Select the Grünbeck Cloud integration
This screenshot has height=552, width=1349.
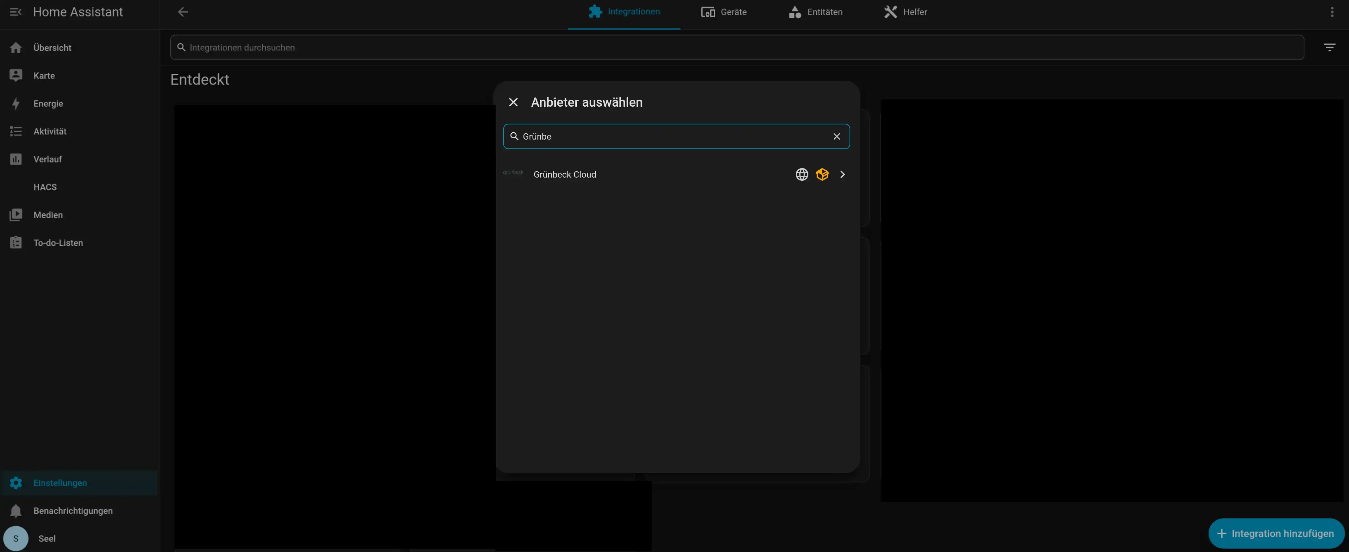(x=676, y=174)
